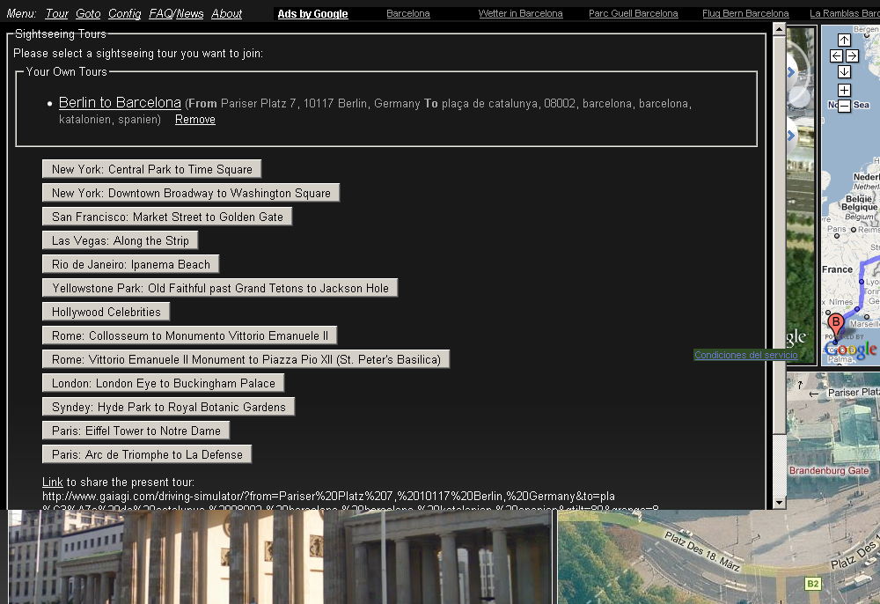Zoom in the map with the plus button
This screenshot has width=880, height=604.
pos(844,91)
